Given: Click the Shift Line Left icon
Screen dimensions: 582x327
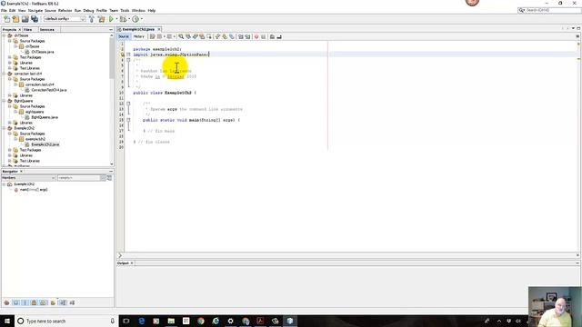Looking at the screenshot, I should point(240,36).
